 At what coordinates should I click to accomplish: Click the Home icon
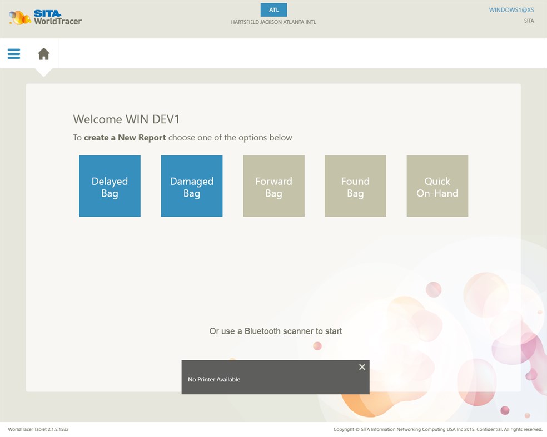click(x=43, y=53)
